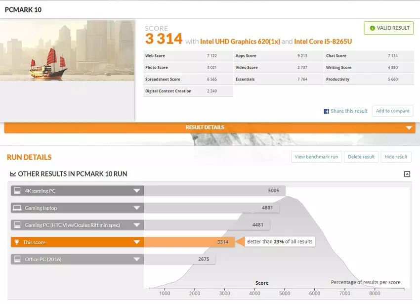Viewport: 420px width, 304px height.
Task: Expand the 4K gaming PC dropdown arrow
Action: click(x=136, y=191)
